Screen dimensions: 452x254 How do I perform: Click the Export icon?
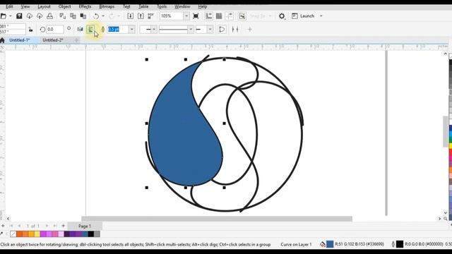[x=141, y=16]
